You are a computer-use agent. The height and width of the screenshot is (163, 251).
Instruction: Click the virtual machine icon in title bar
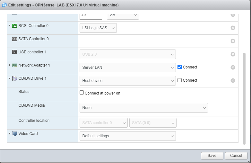point(4,5)
